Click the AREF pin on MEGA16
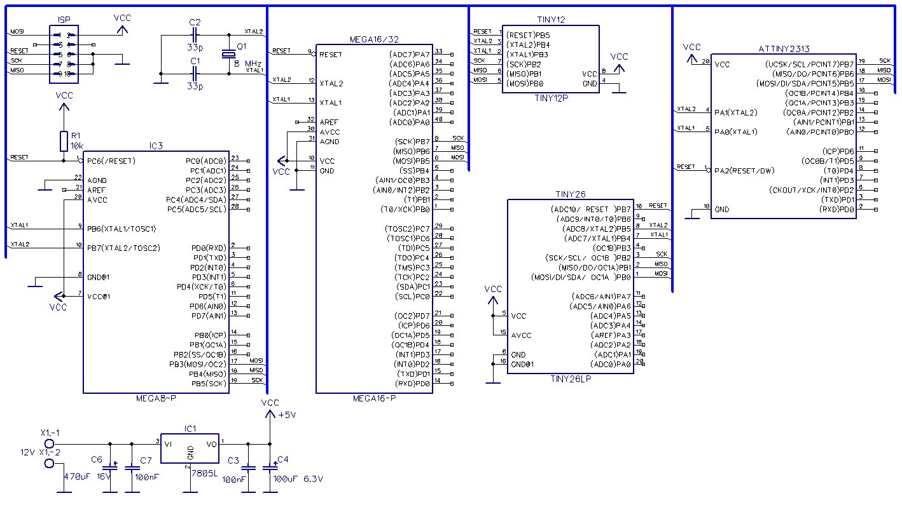Screen dimensions: 902x505 pyautogui.click(x=329, y=122)
